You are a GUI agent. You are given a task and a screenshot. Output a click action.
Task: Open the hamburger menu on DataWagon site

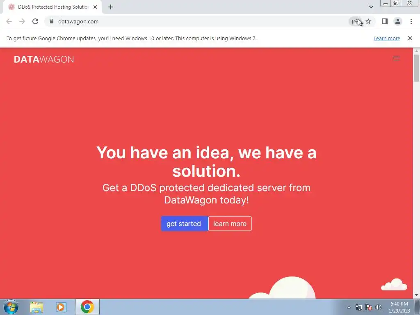click(x=396, y=58)
